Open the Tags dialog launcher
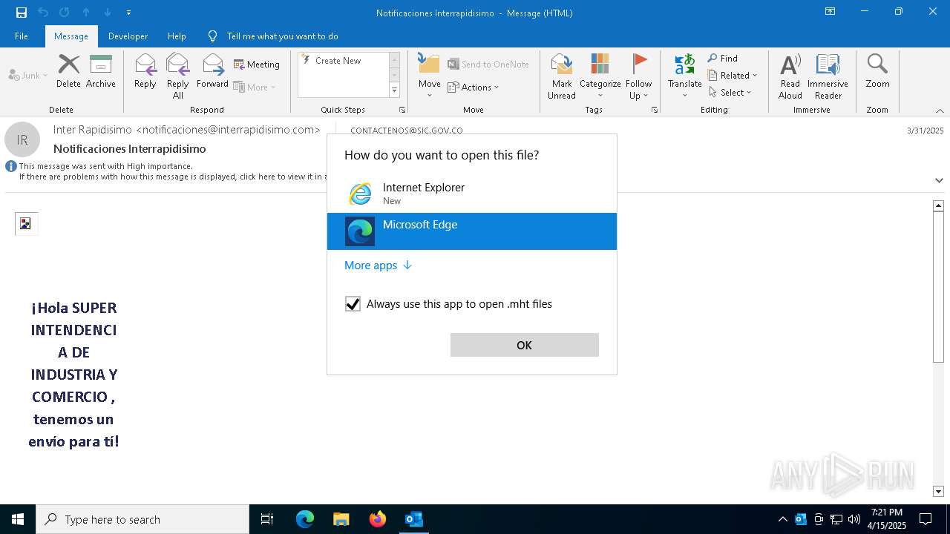The image size is (950, 534). click(655, 110)
